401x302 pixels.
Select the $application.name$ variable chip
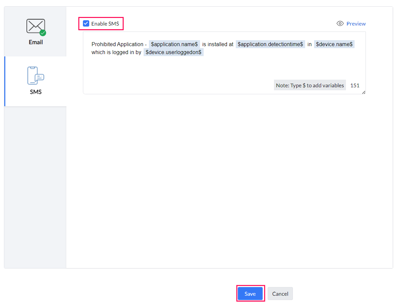174,44
